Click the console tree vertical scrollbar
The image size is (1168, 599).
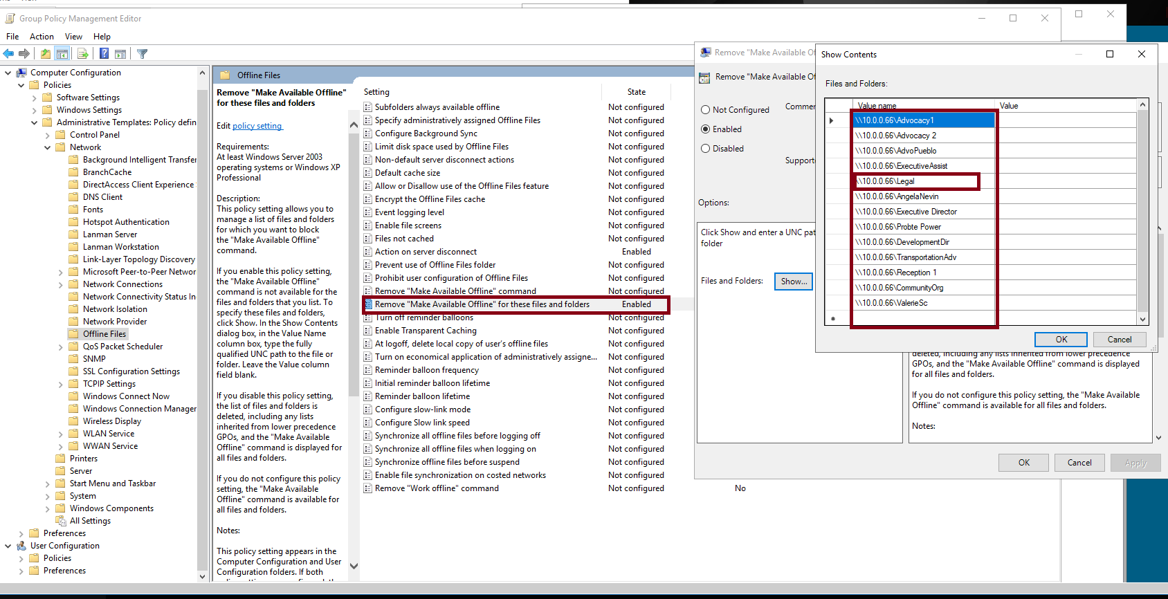coord(202,324)
